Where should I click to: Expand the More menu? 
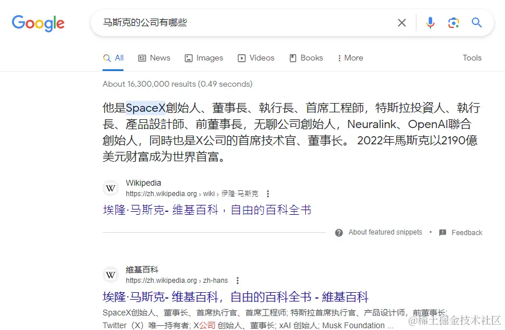350,58
